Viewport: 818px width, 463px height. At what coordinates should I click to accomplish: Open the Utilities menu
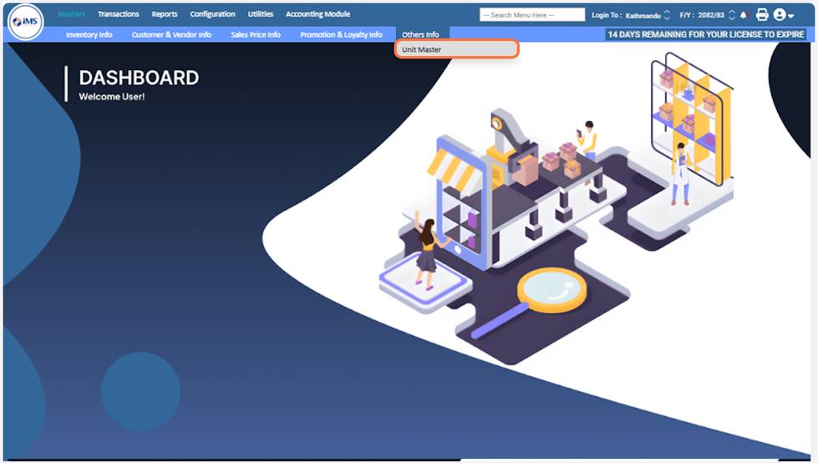click(x=261, y=14)
